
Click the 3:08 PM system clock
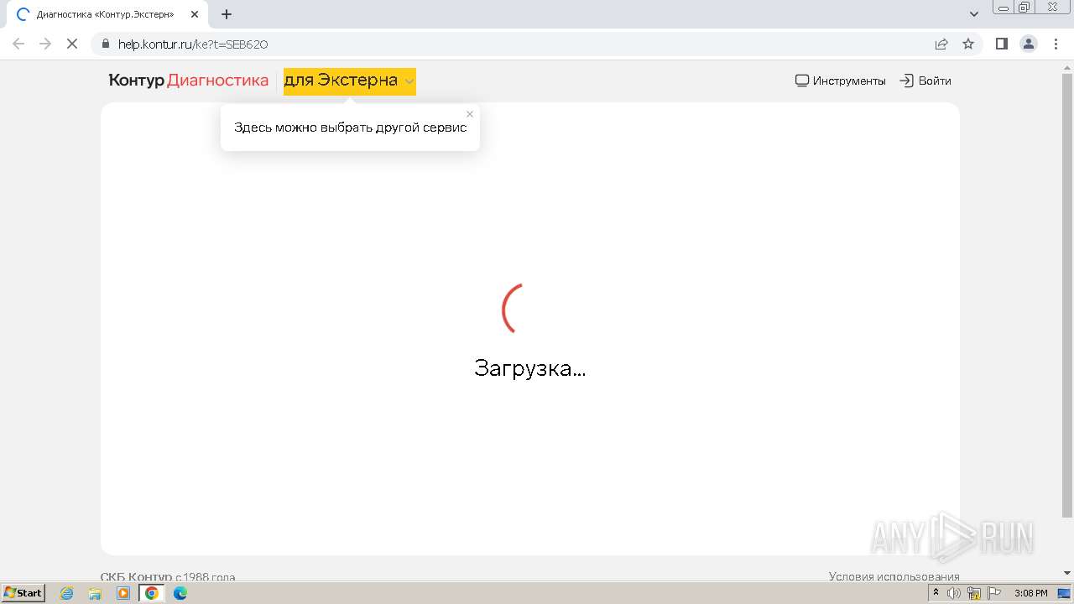click(x=1030, y=593)
